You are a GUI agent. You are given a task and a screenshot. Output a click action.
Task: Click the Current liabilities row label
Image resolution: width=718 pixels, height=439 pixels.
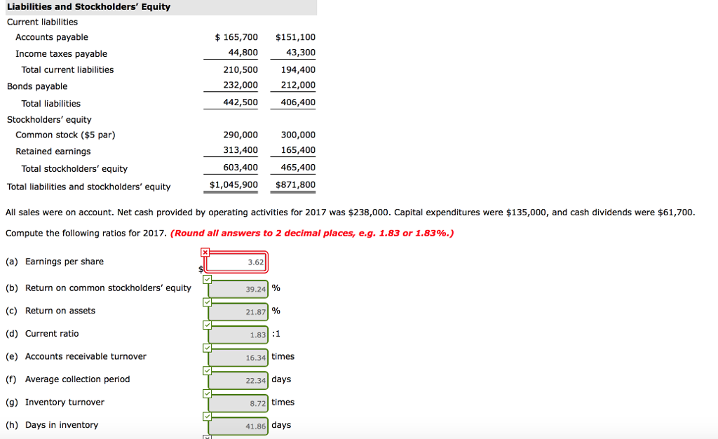(x=42, y=22)
